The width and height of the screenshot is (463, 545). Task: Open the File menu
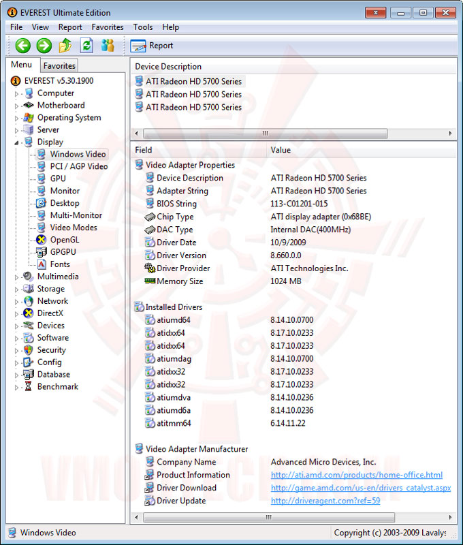16,27
